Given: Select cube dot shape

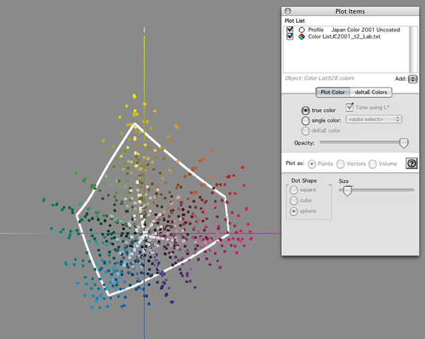Looking at the screenshot, I should [x=294, y=201].
